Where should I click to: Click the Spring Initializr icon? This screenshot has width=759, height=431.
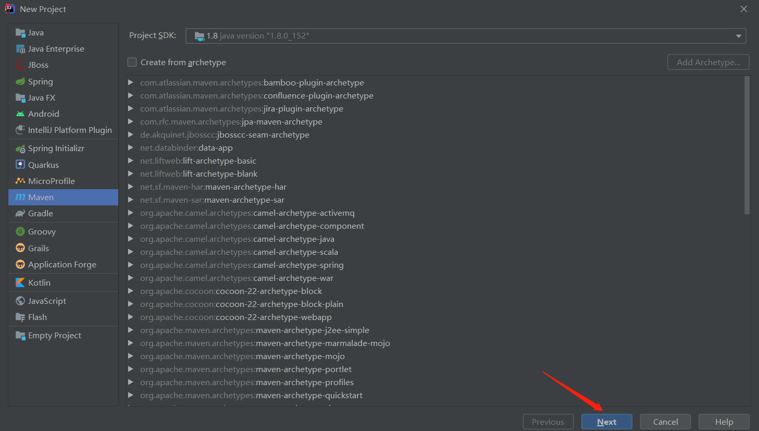coord(20,149)
